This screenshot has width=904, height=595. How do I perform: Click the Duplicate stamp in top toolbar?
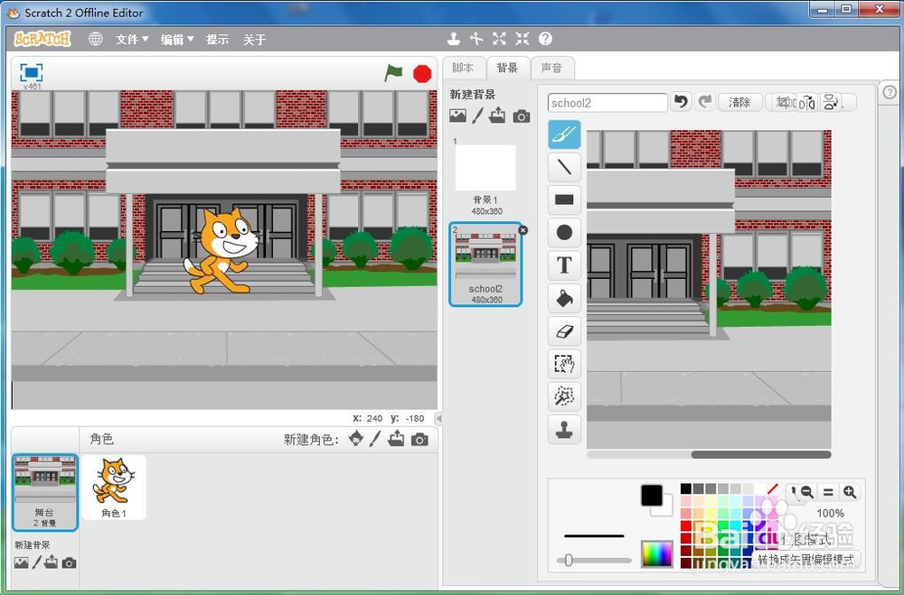(455, 39)
